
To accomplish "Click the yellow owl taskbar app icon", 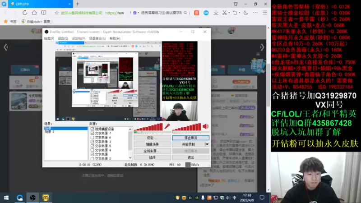I will (x=46, y=198).
